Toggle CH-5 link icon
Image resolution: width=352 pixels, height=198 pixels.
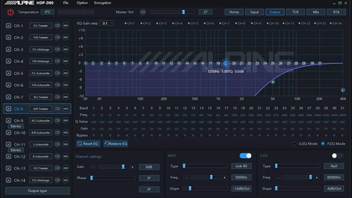coord(66,73)
